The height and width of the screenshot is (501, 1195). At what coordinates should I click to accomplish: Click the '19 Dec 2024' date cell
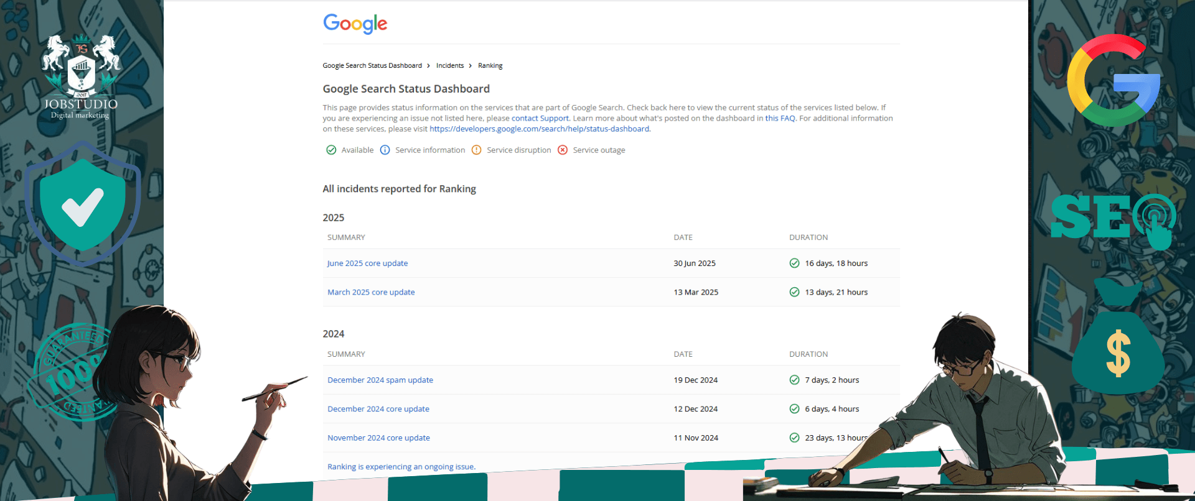(696, 380)
